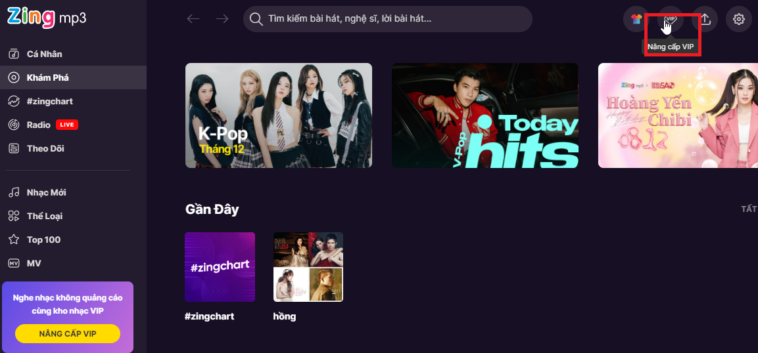Click the Gần Đây section heading
The height and width of the screenshot is (353, 758).
tap(212, 209)
